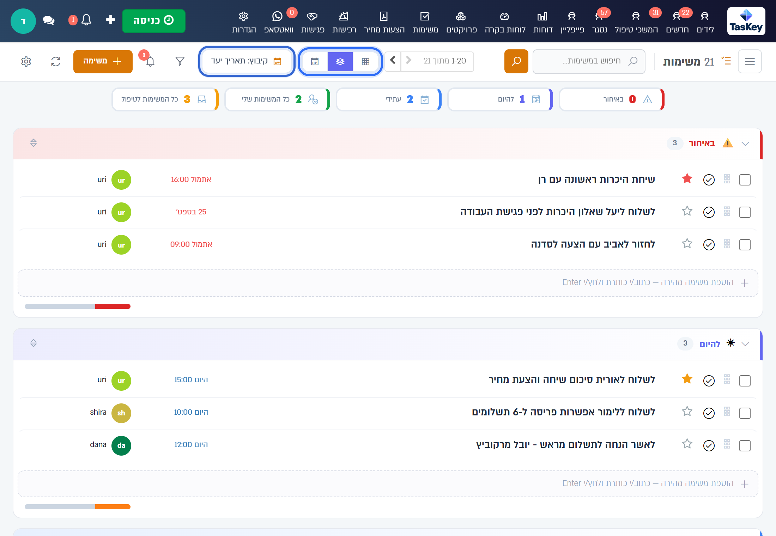Open task reminders bell in toolbar
The width and height of the screenshot is (776, 536).
150,62
